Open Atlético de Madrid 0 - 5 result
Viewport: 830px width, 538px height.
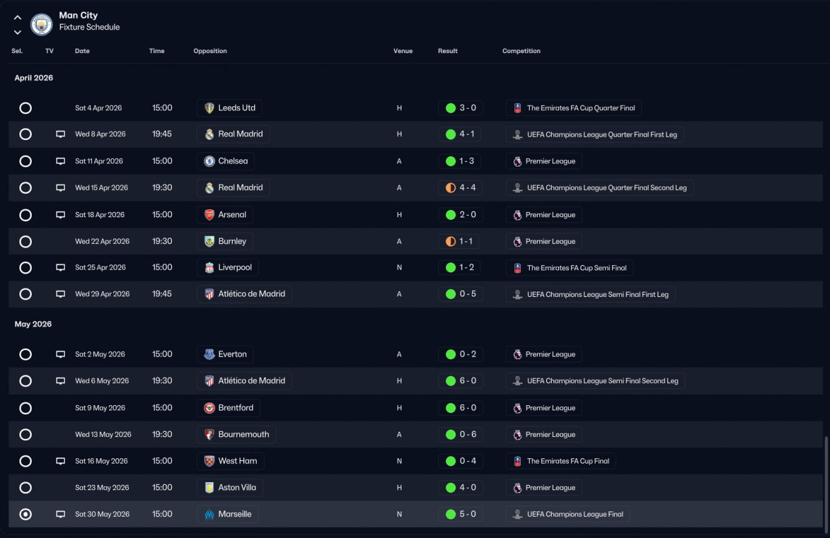(x=460, y=294)
